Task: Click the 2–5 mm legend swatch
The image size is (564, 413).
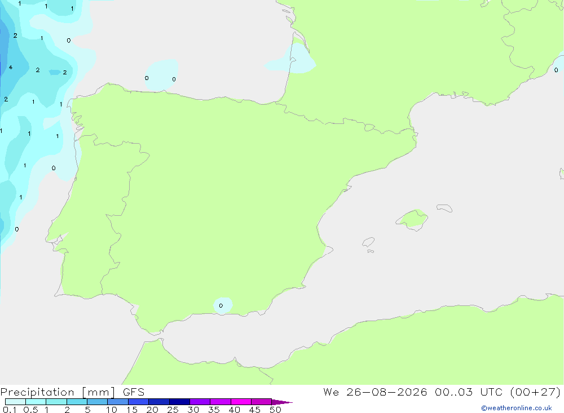Action: pyautogui.click(x=77, y=402)
